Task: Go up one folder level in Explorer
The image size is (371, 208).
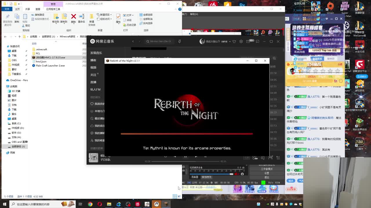Action: pyautogui.click(x=19, y=37)
